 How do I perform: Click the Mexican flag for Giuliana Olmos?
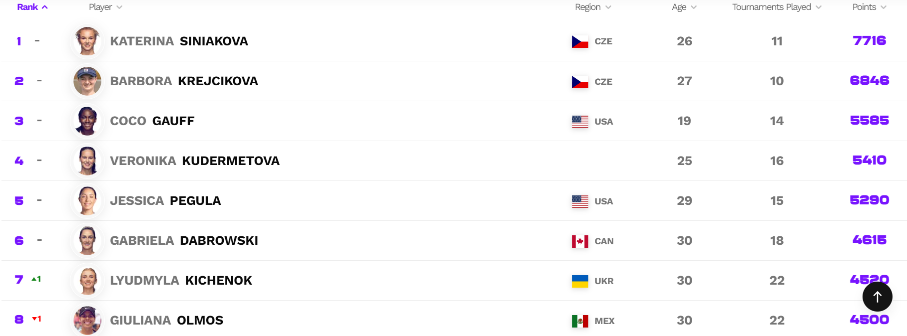point(580,321)
